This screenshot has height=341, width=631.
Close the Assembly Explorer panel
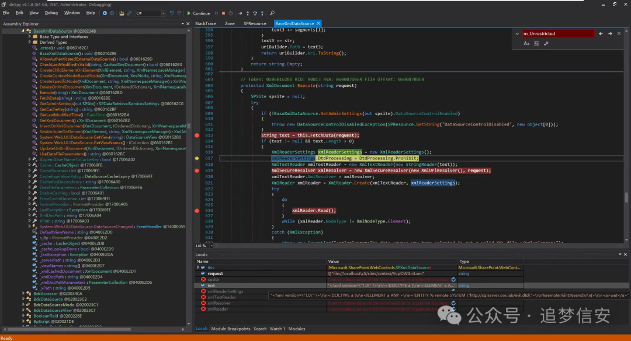(188, 24)
